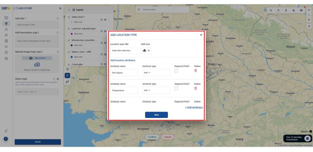313x152 pixels.
Task: Click Confirm button on the map
Action: [152, 137]
